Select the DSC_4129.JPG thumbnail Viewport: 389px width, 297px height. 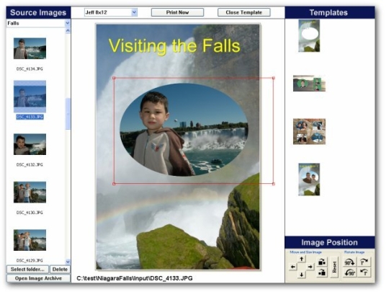(30, 240)
